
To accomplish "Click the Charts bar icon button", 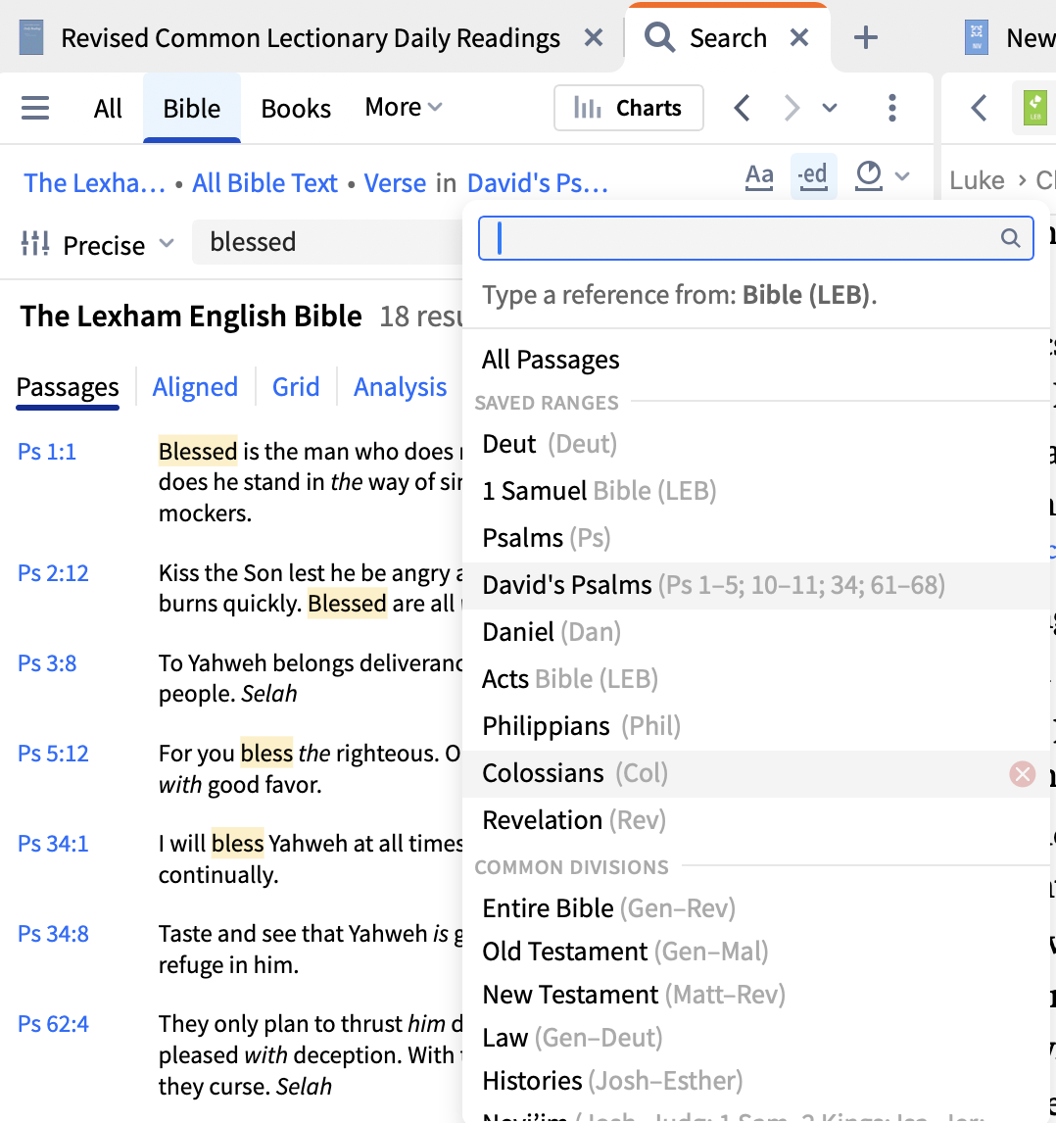I will pyautogui.click(x=628, y=108).
